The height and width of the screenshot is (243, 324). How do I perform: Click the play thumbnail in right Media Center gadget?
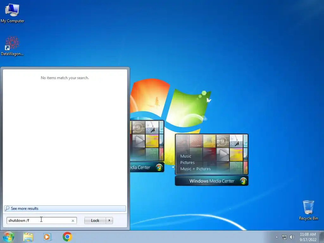tap(222, 154)
